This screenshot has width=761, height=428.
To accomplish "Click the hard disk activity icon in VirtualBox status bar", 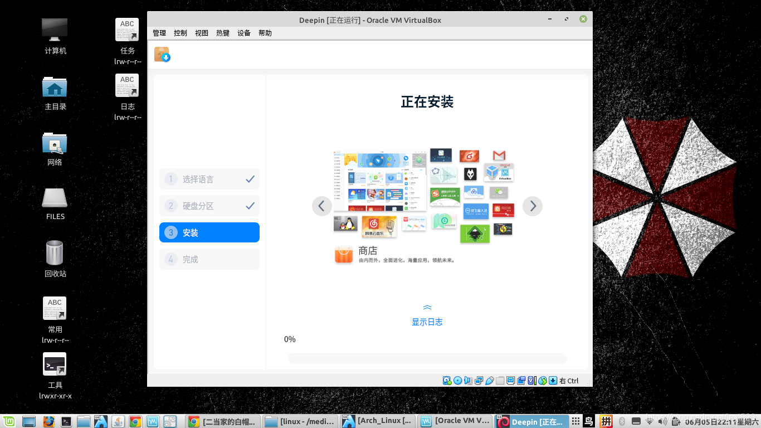I will [x=447, y=381].
